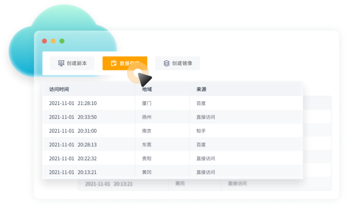This screenshot has height=207, width=352.
Task: Click the layers icon on 创建镜像
Action: (x=167, y=63)
